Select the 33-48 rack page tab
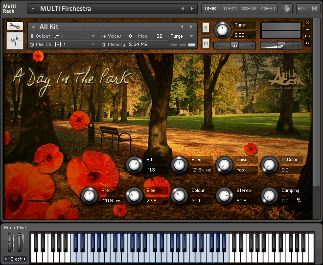The height and width of the screenshot is (265, 323). click(x=249, y=9)
